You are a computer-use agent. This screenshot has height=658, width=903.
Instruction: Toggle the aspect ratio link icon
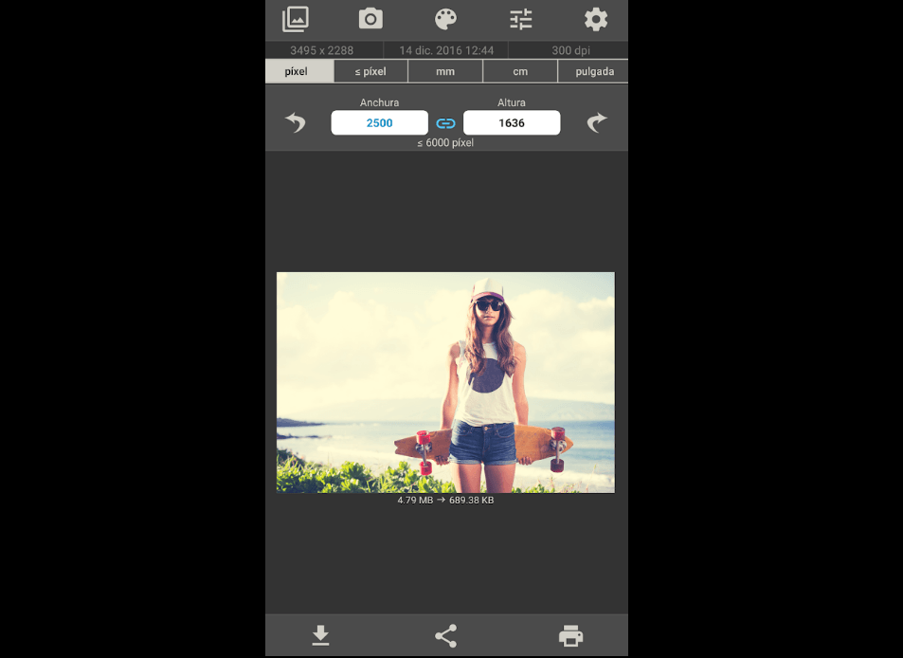[445, 123]
